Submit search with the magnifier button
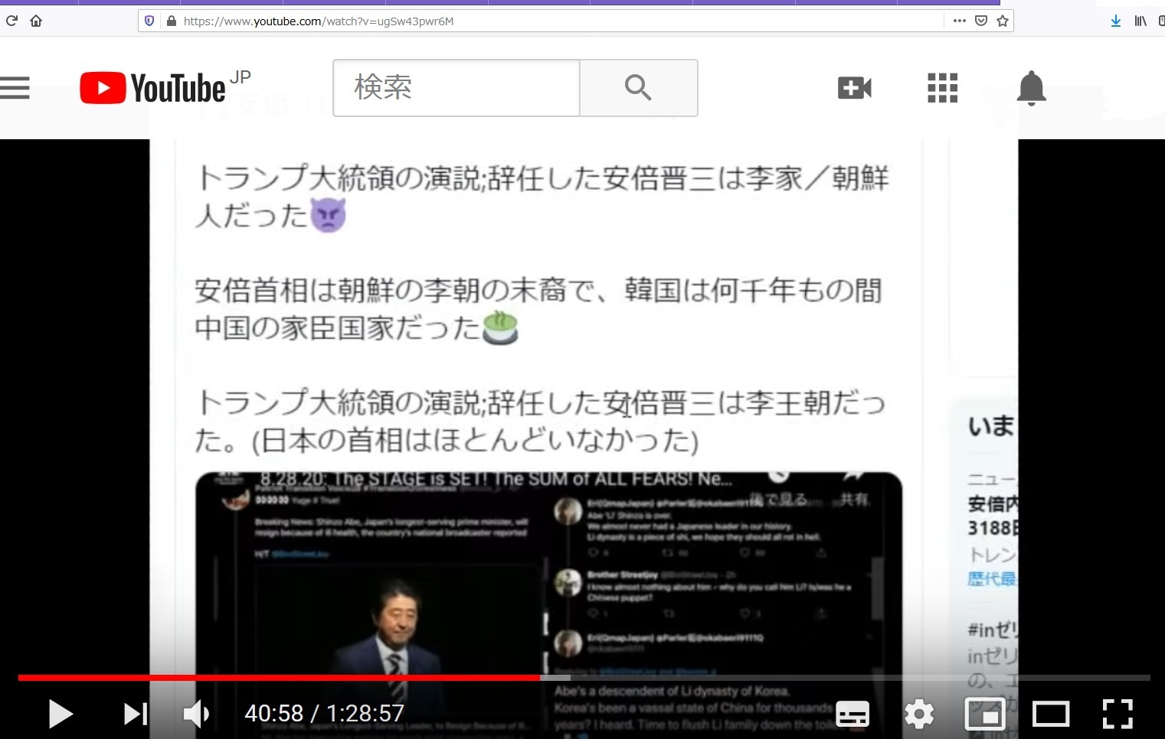Viewport: 1165px width, 739px height. click(x=639, y=88)
